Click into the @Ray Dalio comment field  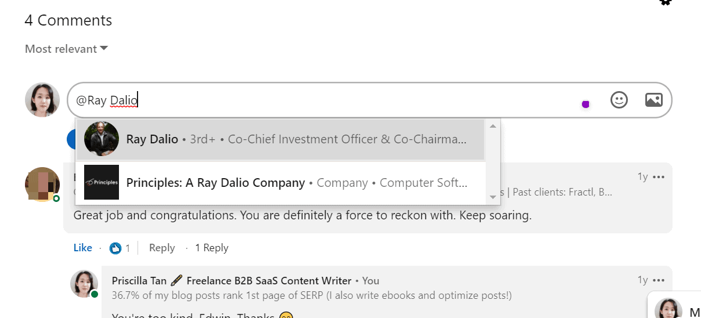tap(325, 100)
